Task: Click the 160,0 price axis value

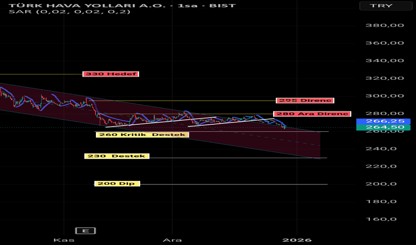Action: pyautogui.click(x=381, y=219)
